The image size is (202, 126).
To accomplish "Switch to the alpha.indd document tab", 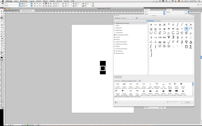I will click(27, 11).
